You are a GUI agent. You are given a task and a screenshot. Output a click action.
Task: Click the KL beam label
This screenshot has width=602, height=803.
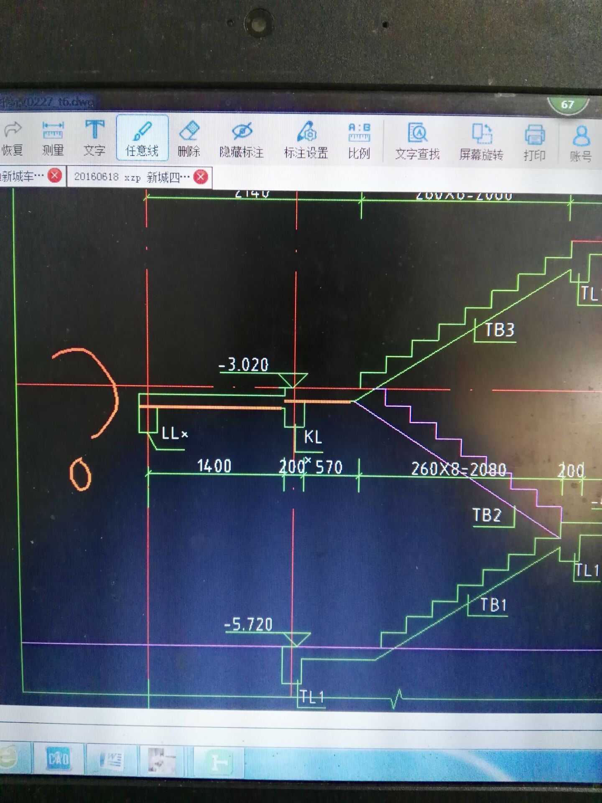pos(313,437)
